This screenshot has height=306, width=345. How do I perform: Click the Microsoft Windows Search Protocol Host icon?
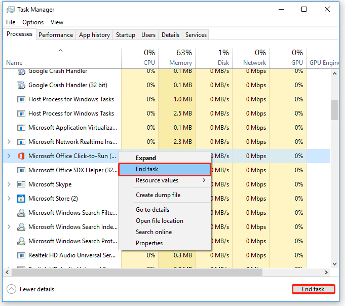(21, 241)
